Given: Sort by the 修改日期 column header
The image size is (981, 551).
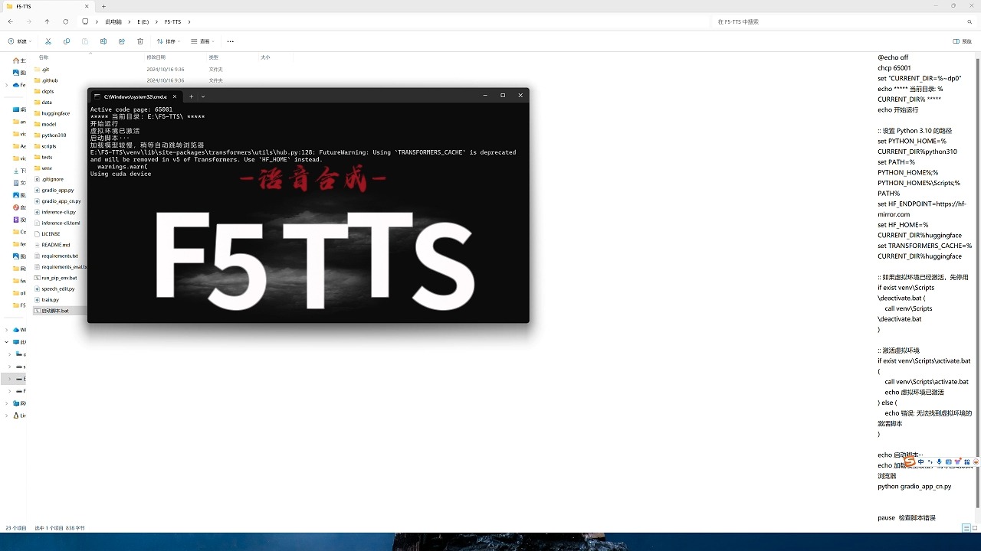Looking at the screenshot, I should [x=156, y=57].
